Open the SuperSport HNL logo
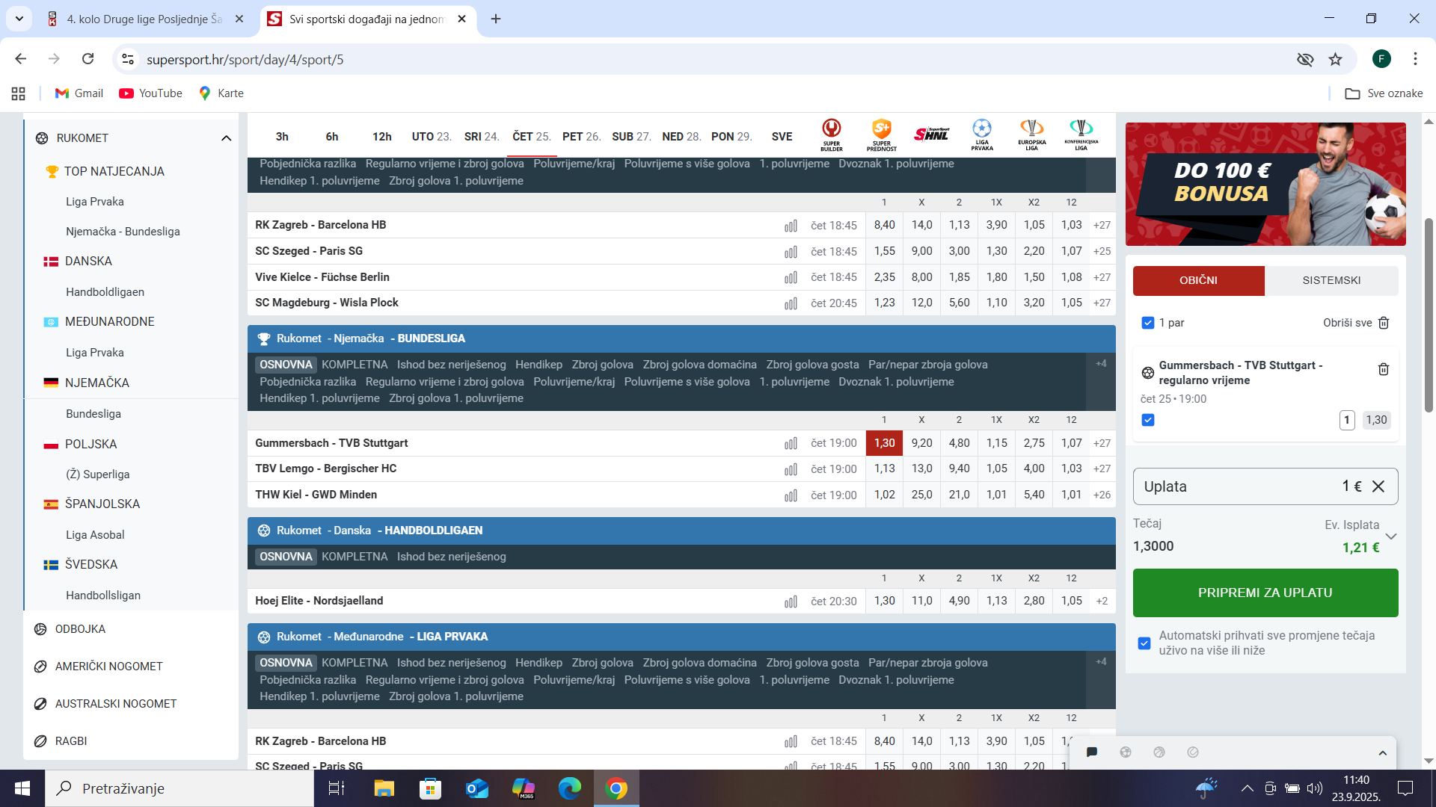Image resolution: width=1436 pixels, height=807 pixels. (931, 134)
